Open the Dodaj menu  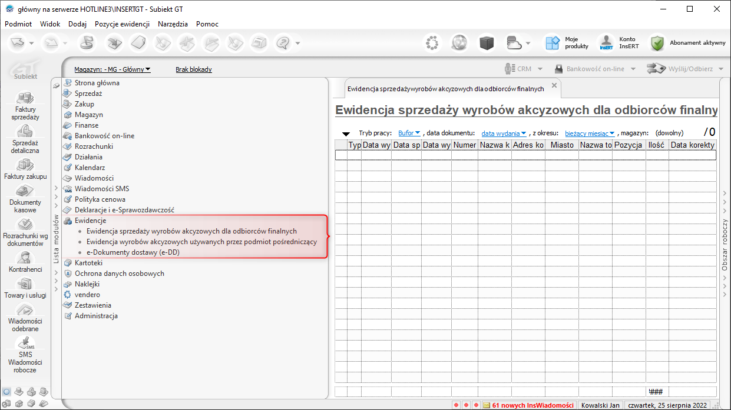click(x=77, y=24)
